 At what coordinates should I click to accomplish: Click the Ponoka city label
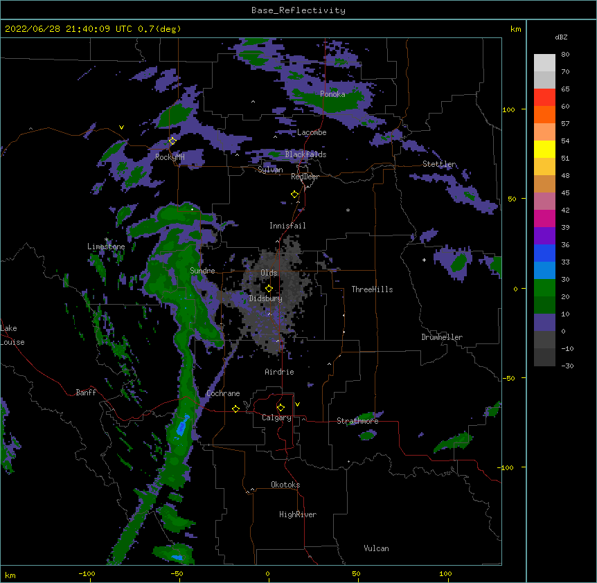click(332, 94)
